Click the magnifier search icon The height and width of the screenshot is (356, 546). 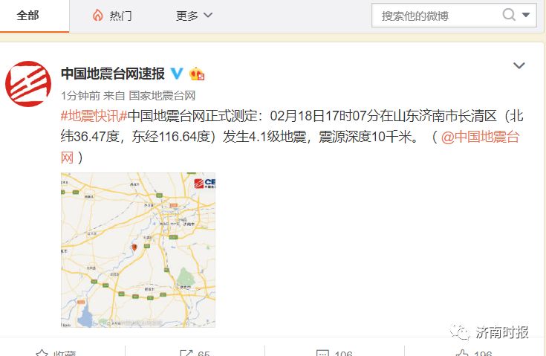[509, 15]
